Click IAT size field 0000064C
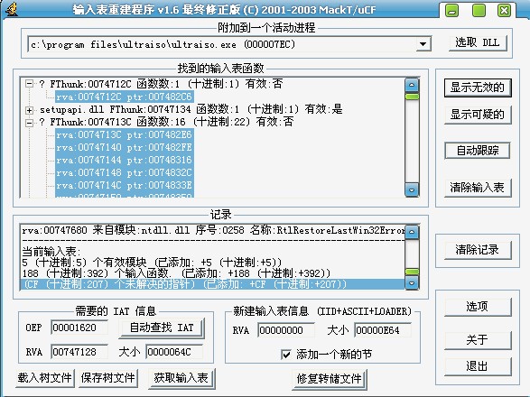This screenshot has width=530, height=397. click(174, 352)
